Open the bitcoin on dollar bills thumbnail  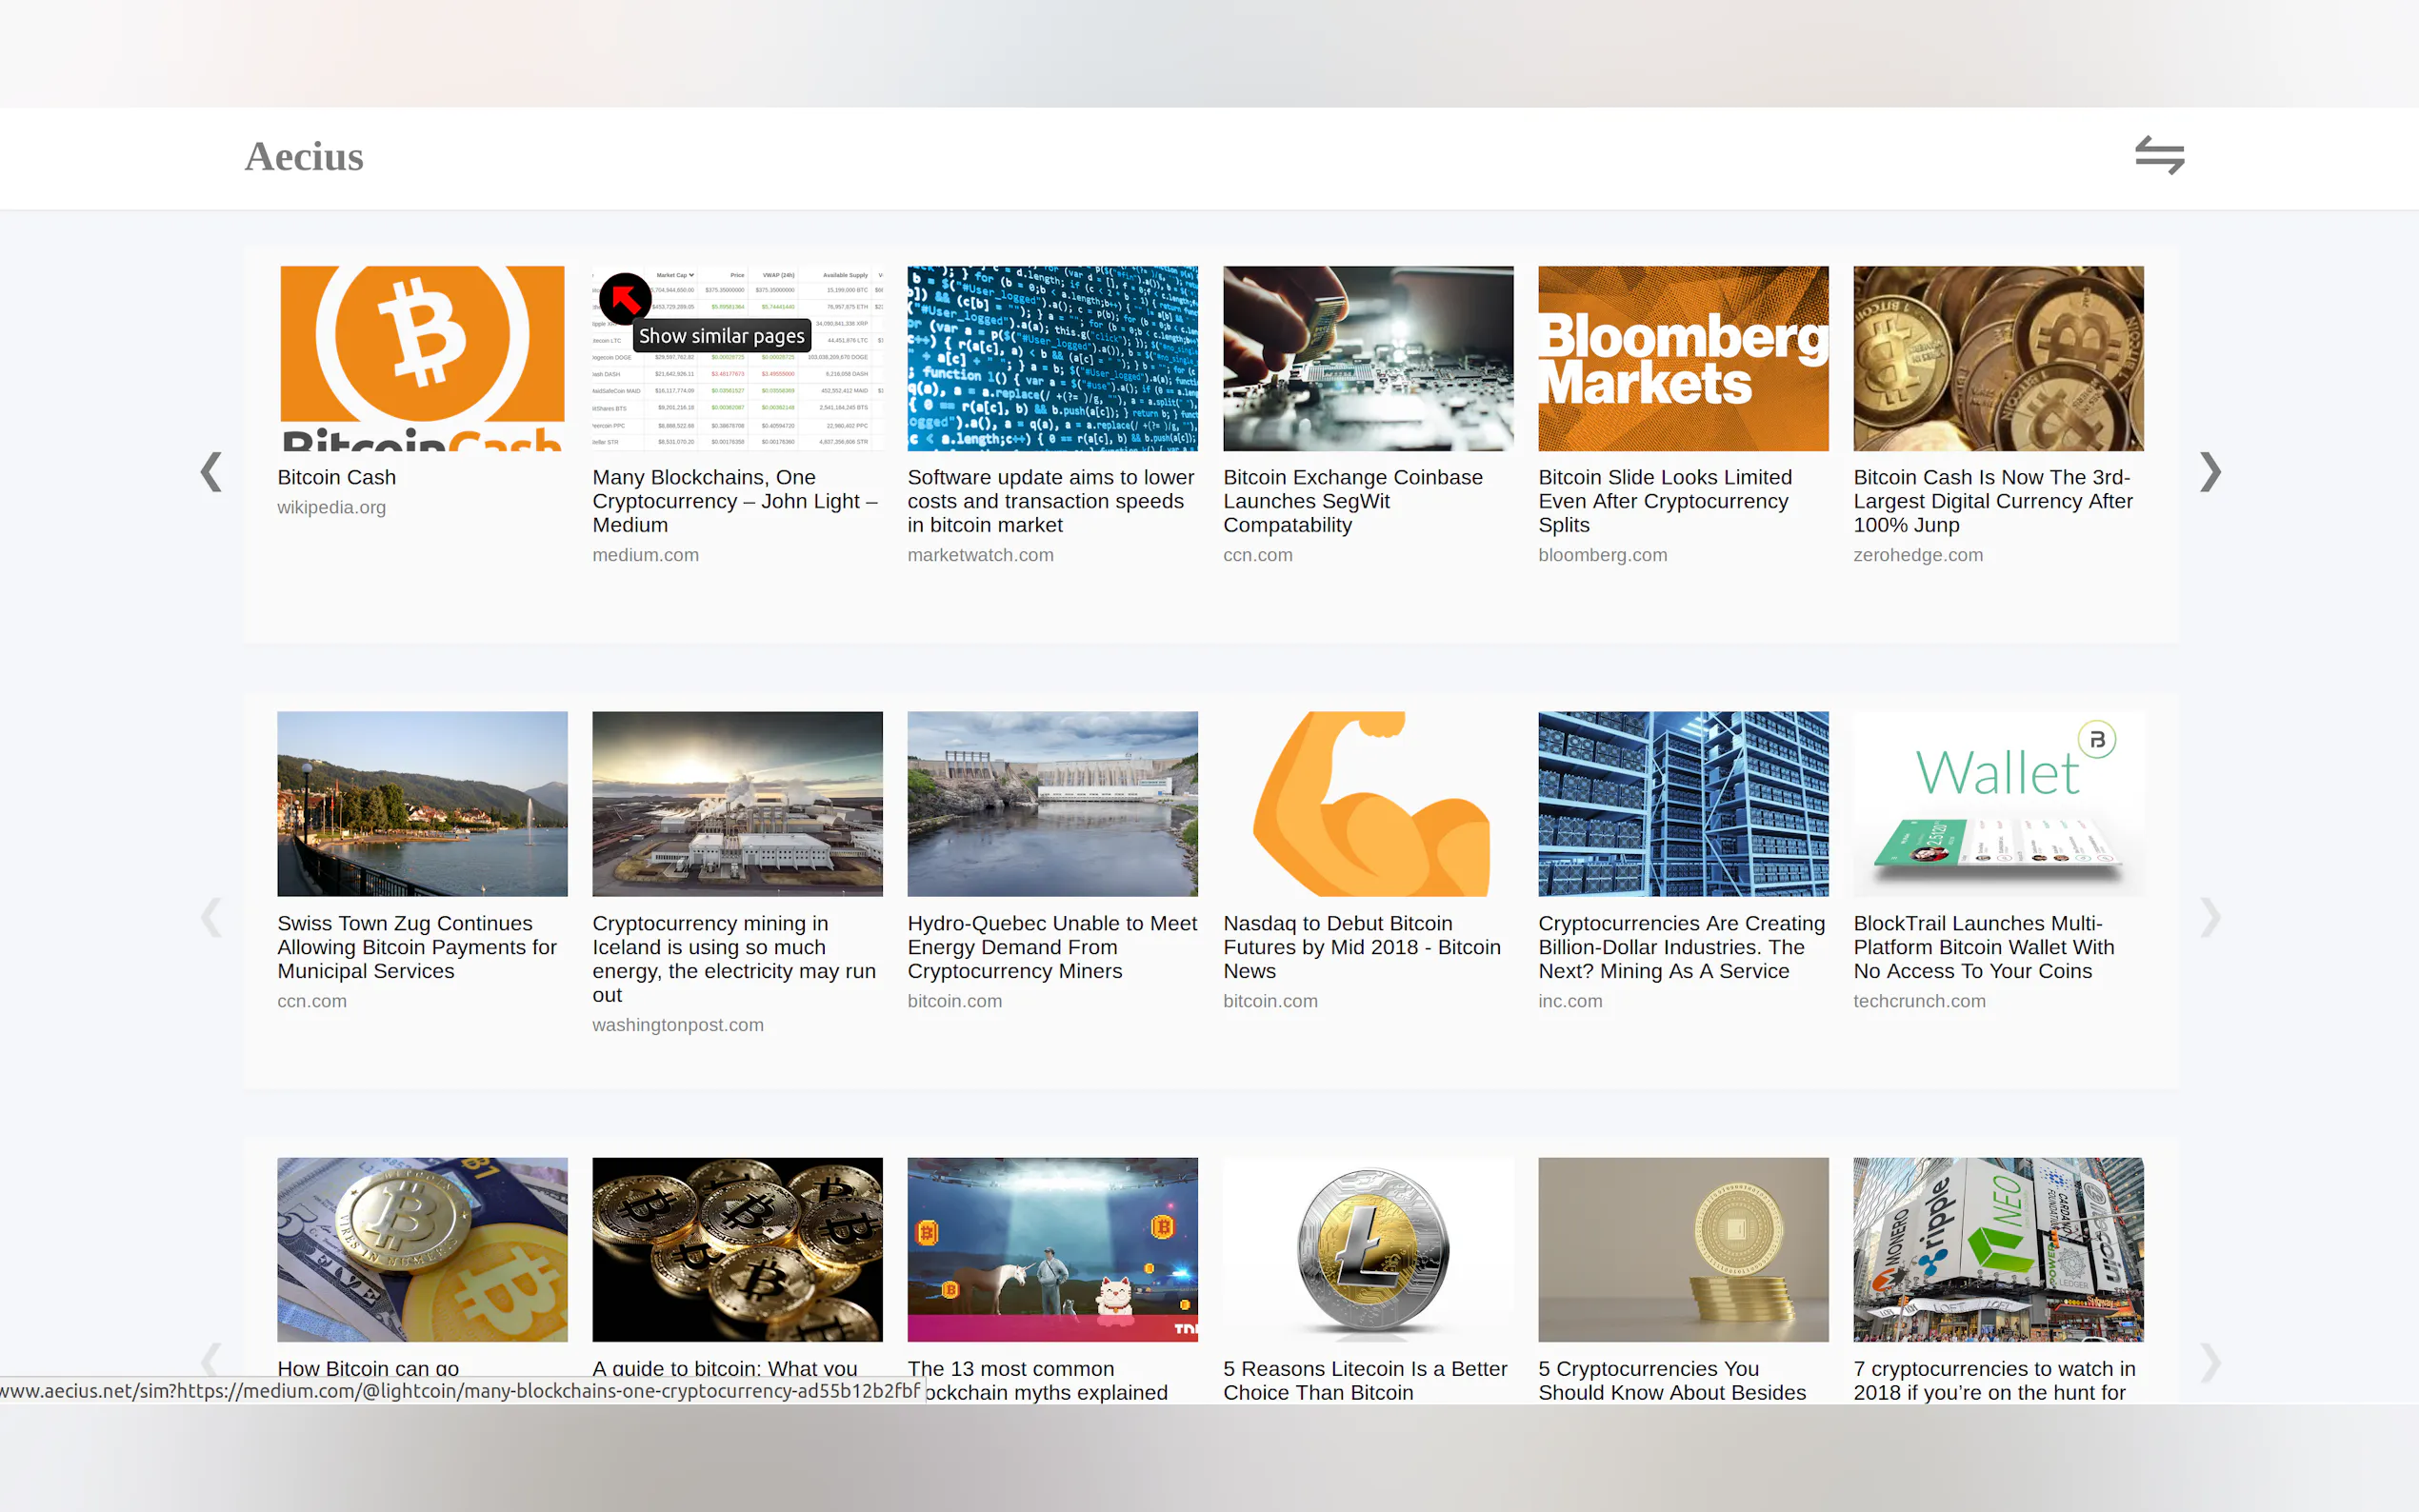point(422,1250)
